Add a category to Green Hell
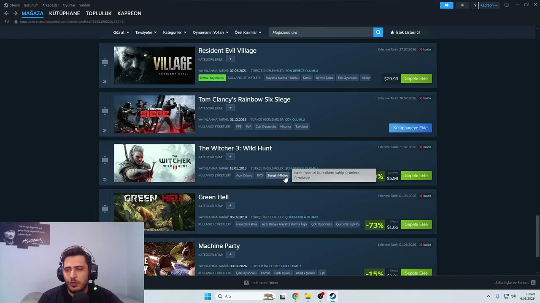 click(x=230, y=206)
